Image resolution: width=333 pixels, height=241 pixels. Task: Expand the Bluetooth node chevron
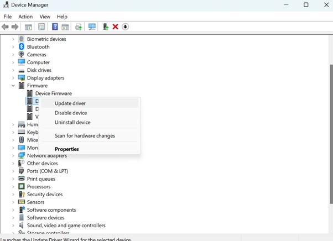tap(13, 47)
